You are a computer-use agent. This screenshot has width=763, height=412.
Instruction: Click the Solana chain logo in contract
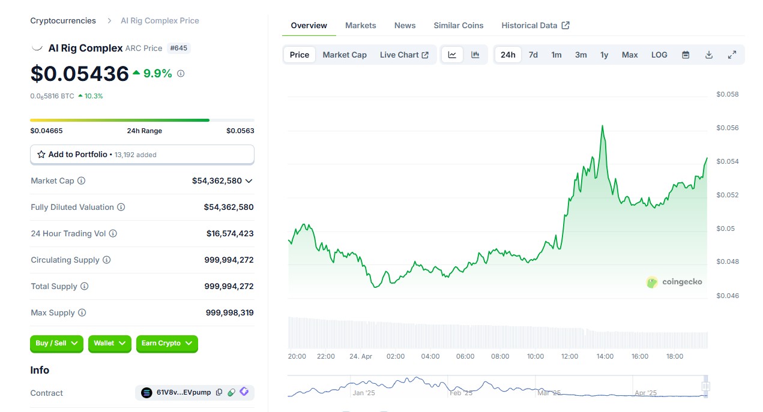(146, 393)
